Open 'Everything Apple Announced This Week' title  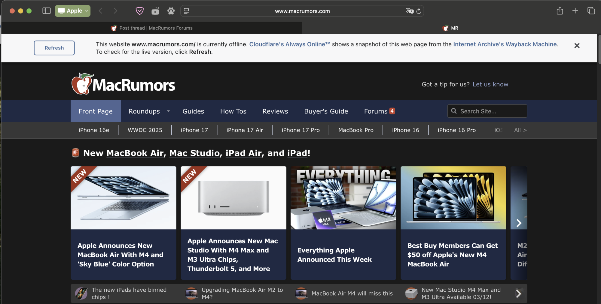point(334,255)
